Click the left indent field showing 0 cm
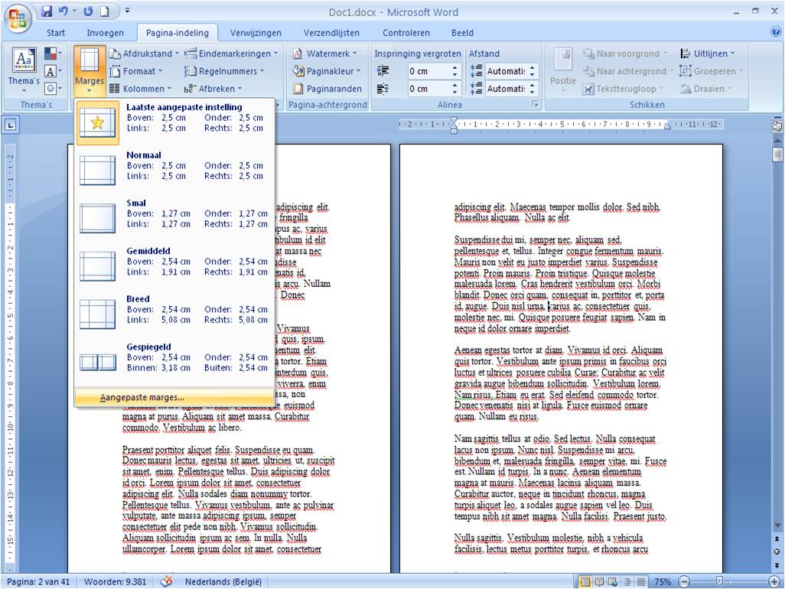Screen dimensions: 785x589 (x=429, y=71)
